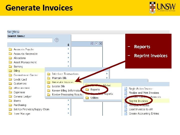Viewport: 180px width, 135px height.
Task: Open Set Up Financials/Supply Chain entry
Action: [x=31, y=109]
